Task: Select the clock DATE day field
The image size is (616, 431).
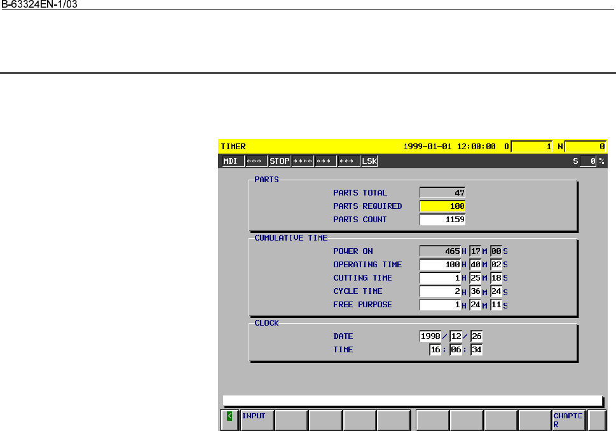Action: pos(476,336)
